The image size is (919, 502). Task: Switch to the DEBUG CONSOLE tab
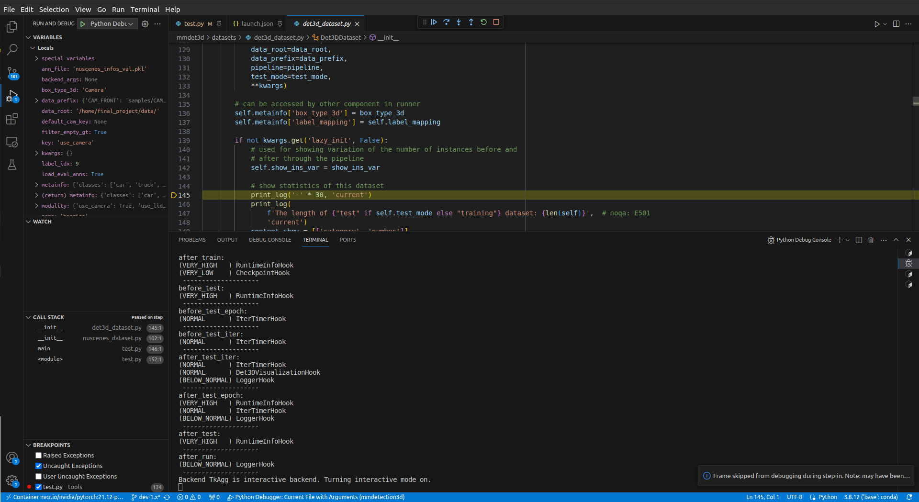point(269,240)
